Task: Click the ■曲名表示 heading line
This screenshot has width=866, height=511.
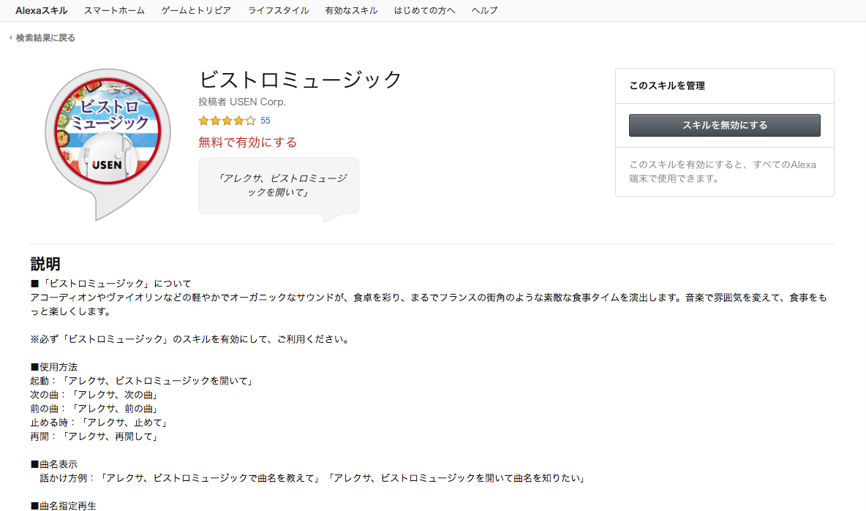Action: coord(54,464)
